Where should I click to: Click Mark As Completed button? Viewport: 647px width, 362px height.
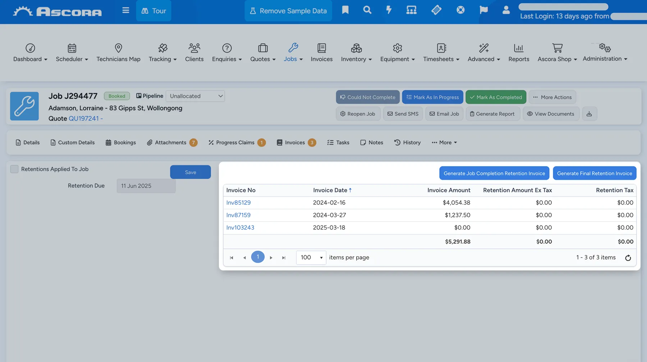[496, 97]
